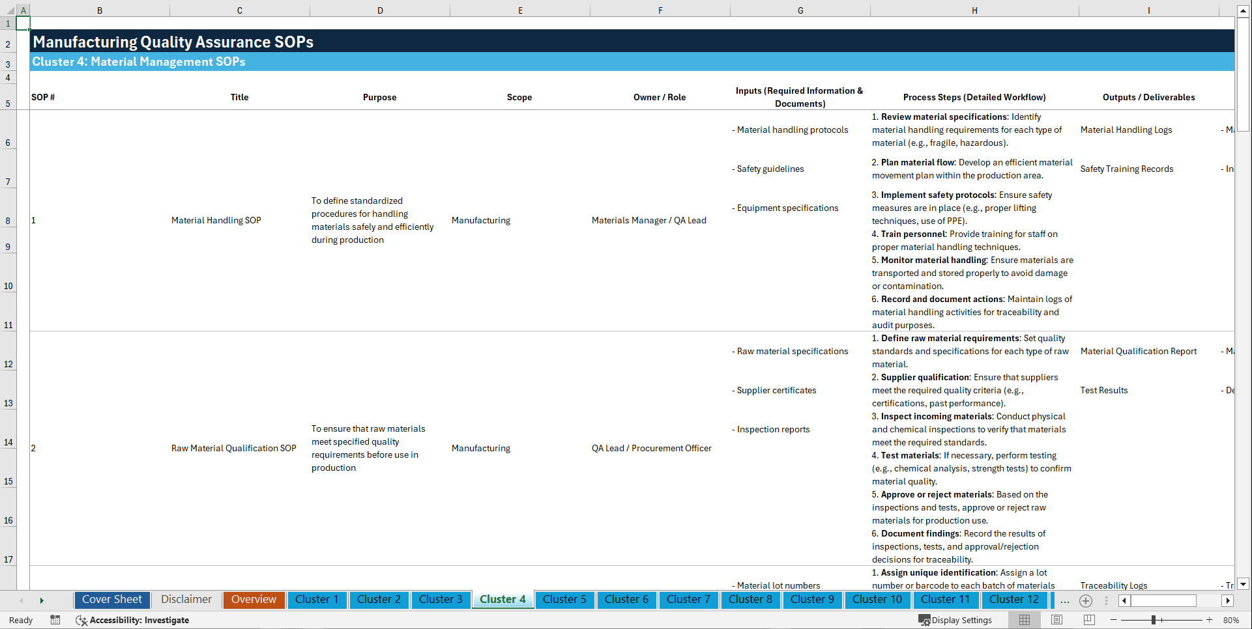Screen dimensions: 1252x629
Task: Zoom in with the plus control
Action: point(1210,620)
